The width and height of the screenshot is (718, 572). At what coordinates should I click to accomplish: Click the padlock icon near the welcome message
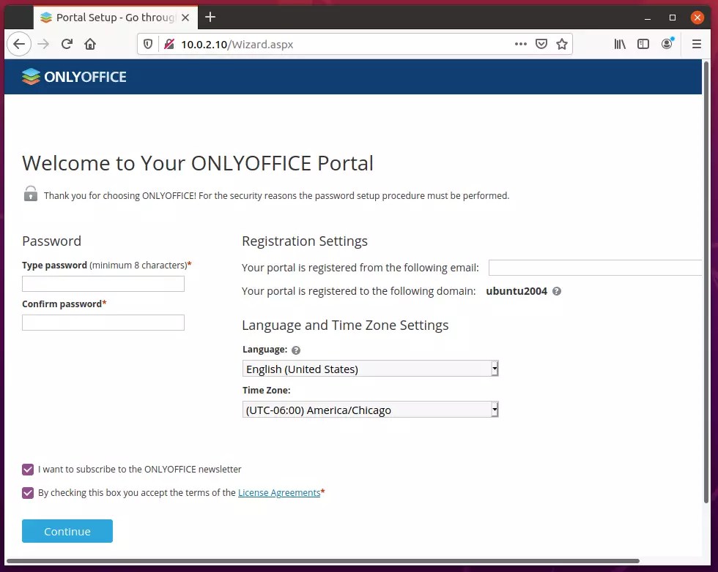point(30,195)
